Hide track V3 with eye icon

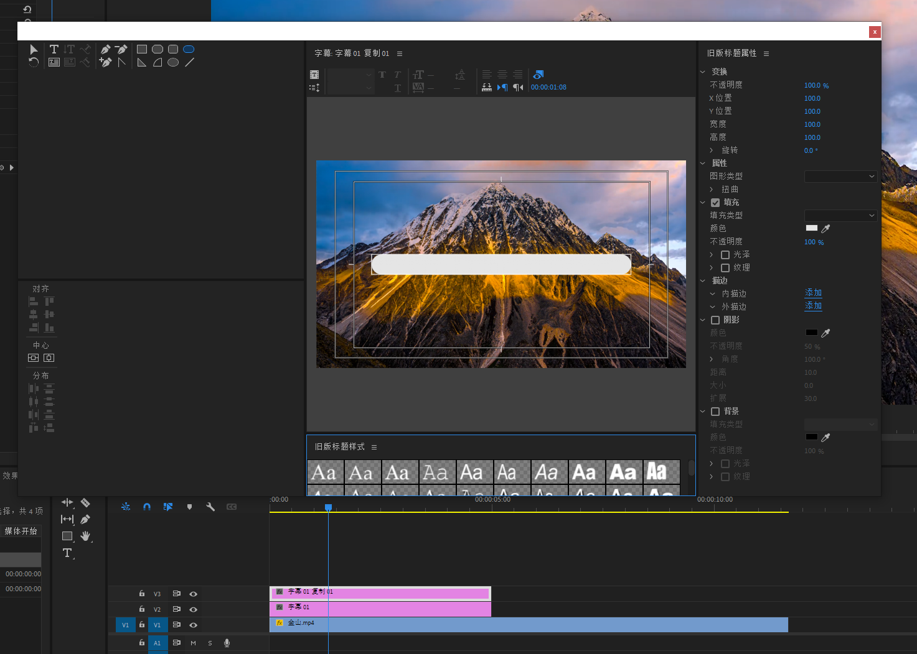[193, 594]
